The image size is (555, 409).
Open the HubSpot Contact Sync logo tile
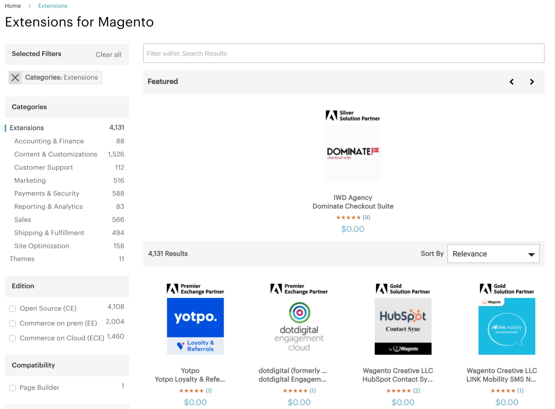coord(403,326)
